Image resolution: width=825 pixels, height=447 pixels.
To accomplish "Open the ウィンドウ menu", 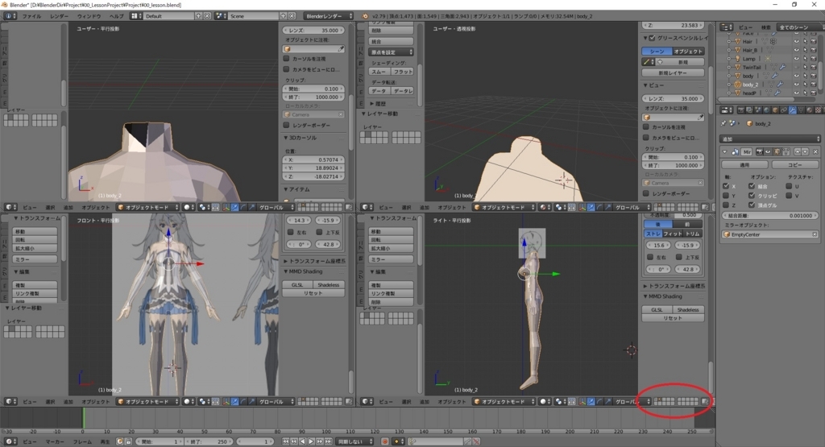I will pos(89,16).
